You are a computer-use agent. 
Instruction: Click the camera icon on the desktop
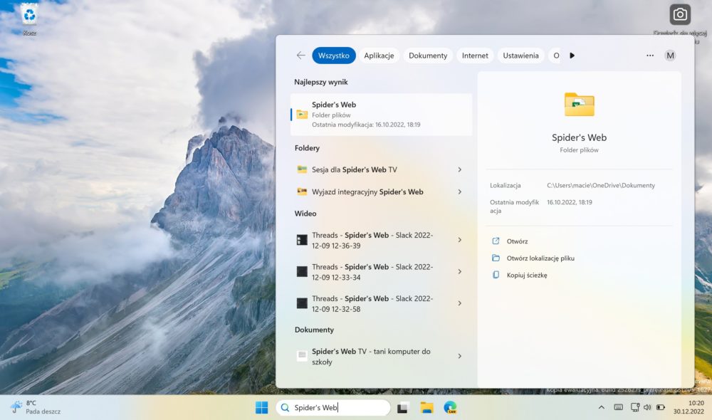click(x=680, y=14)
